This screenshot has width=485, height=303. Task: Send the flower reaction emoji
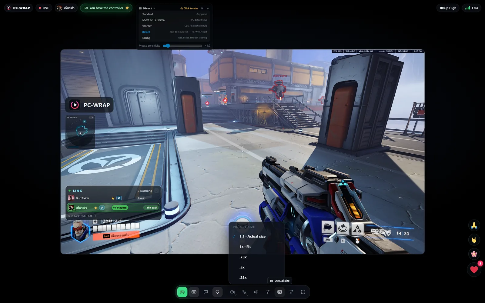point(474,254)
